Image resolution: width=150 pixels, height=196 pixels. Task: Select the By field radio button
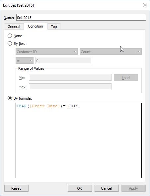[x=10, y=44]
